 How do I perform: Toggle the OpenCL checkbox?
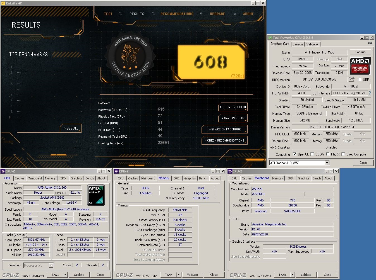[x=294, y=154]
